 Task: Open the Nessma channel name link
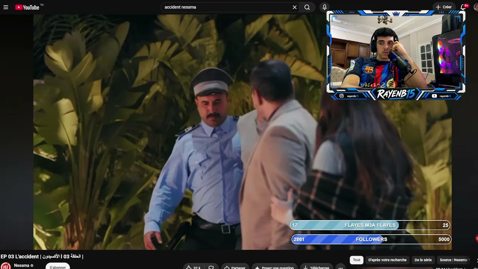[22, 266]
